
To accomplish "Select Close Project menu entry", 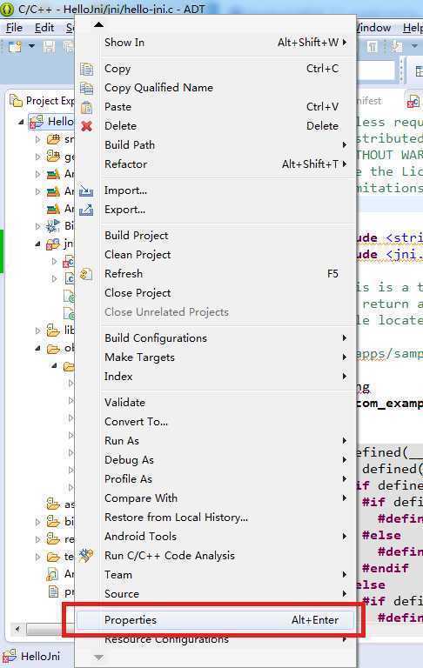I will [x=216, y=293].
